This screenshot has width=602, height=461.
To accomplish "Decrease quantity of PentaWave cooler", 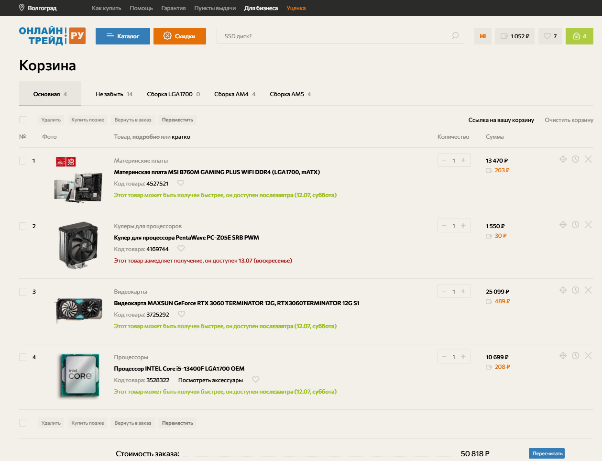I will [x=444, y=226].
